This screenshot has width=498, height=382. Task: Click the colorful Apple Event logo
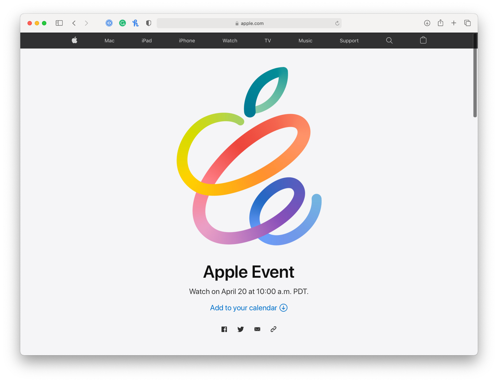point(249,156)
